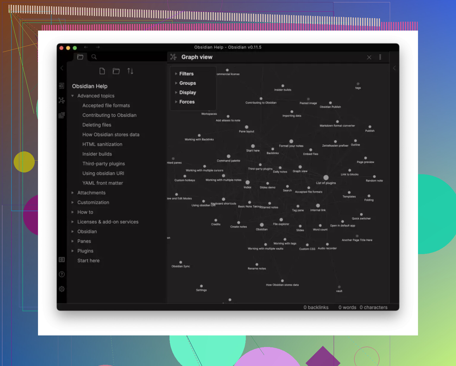This screenshot has height=366, width=456.
Task: Select the Obsidian Publish graph node
Action: coord(330,103)
